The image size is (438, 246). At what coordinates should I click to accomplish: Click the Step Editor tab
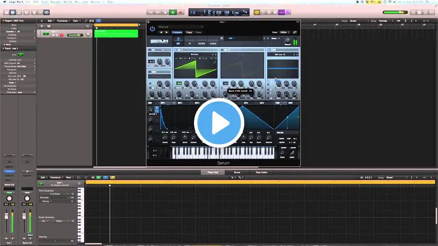[261, 173]
